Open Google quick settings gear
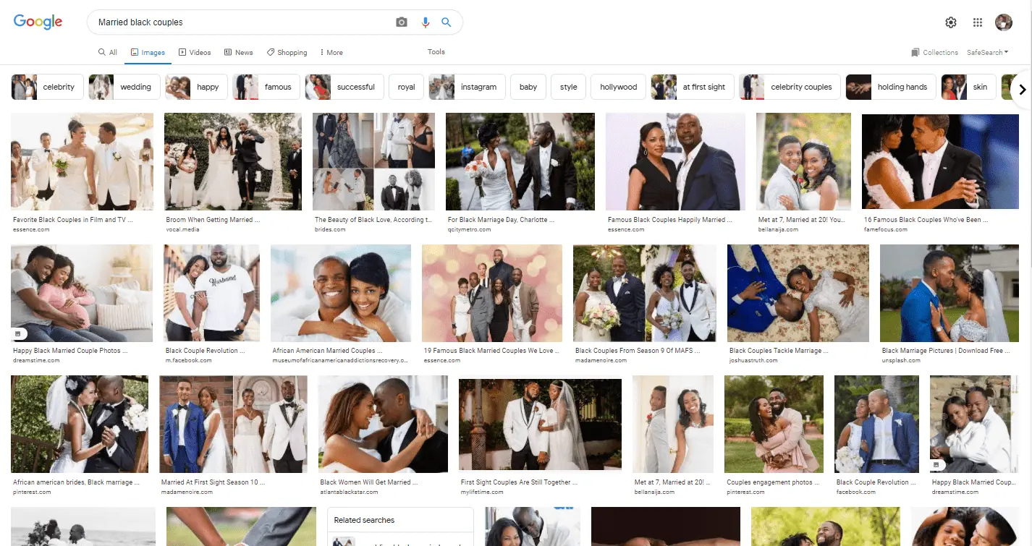This screenshot has width=1032, height=546. point(950,22)
